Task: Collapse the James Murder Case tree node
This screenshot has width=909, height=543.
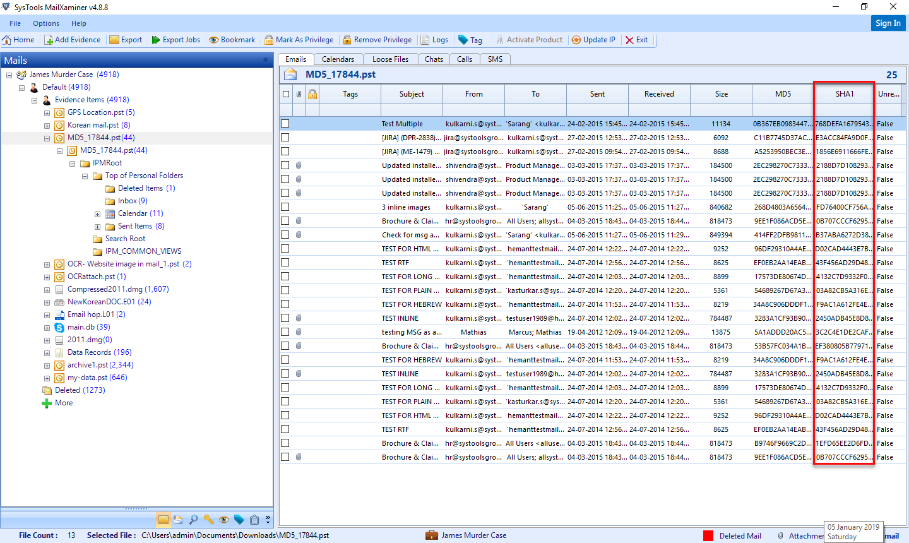Action: pos(8,74)
